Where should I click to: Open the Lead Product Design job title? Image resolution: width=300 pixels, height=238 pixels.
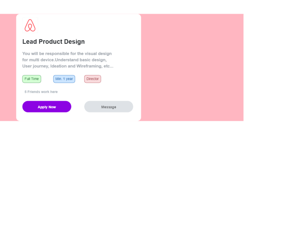[53, 42]
